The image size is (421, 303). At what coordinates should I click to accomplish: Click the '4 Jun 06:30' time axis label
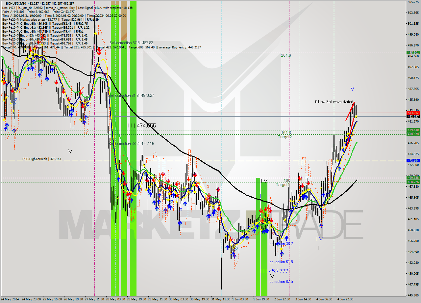pos(324,299)
